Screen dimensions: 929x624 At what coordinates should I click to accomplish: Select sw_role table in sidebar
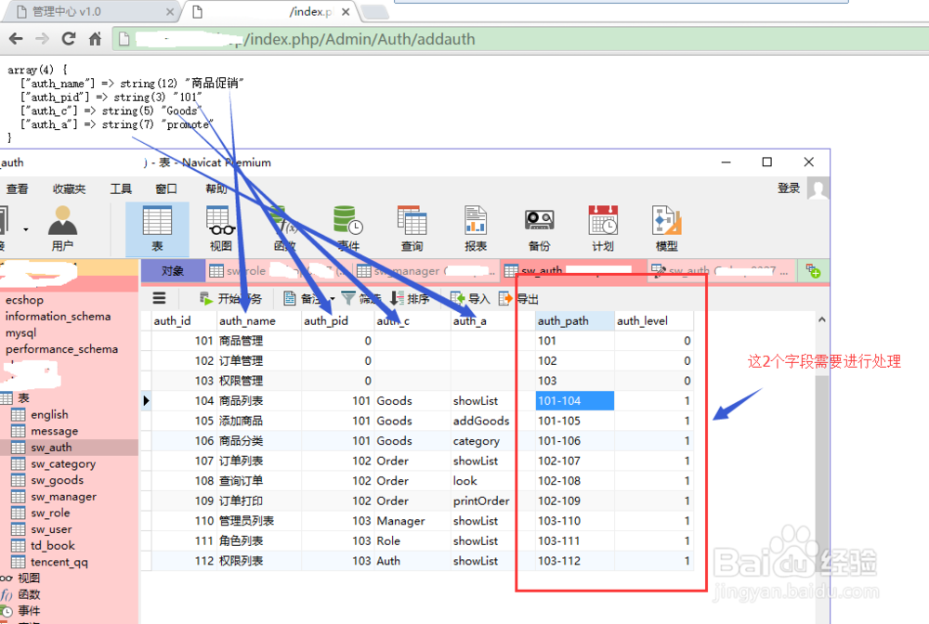click(50, 513)
